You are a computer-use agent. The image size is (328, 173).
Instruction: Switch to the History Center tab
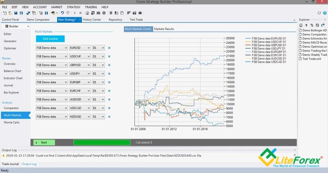(x=92, y=20)
